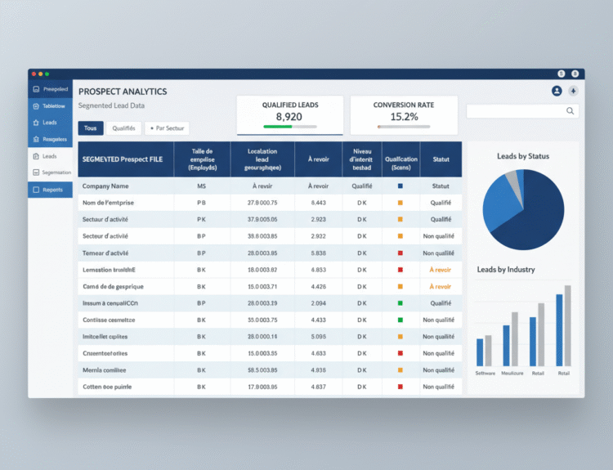The width and height of the screenshot is (613, 470).
Task: Open the Segemsation sidebar icon
Action: 35,172
